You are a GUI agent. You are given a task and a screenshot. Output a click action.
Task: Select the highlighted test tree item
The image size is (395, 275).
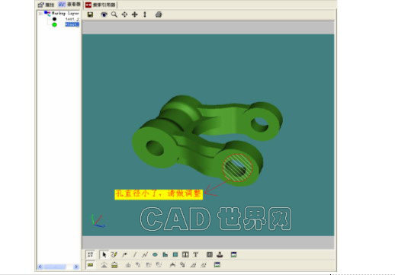pos(72,24)
